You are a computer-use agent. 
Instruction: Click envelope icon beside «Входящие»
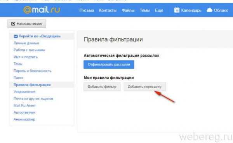[16, 36]
